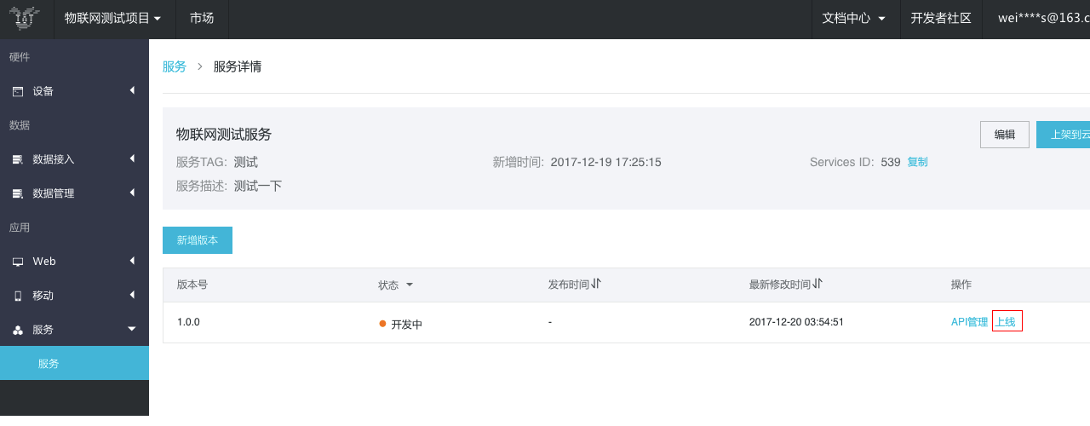Click the IoT logo icon
The height and width of the screenshot is (426, 1090).
(26, 18)
